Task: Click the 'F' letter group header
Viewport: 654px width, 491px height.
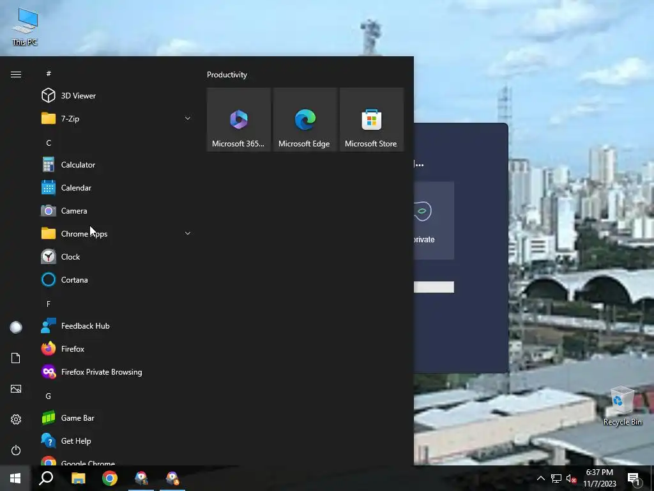Action: pyautogui.click(x=49, y=304)
